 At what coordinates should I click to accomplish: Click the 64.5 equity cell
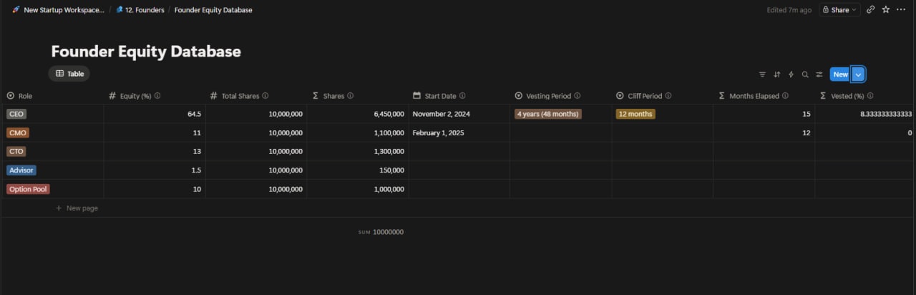[155, 114]
